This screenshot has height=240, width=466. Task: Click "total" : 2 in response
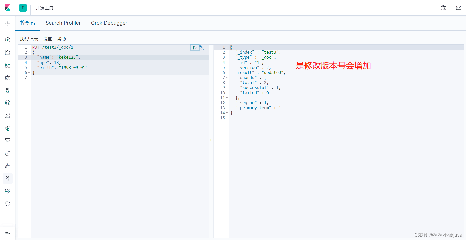click(254, 82)
